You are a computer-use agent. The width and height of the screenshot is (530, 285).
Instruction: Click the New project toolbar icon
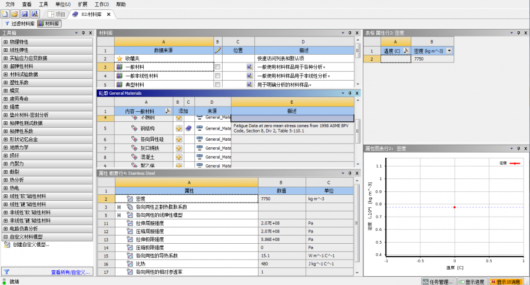[5, 14]
